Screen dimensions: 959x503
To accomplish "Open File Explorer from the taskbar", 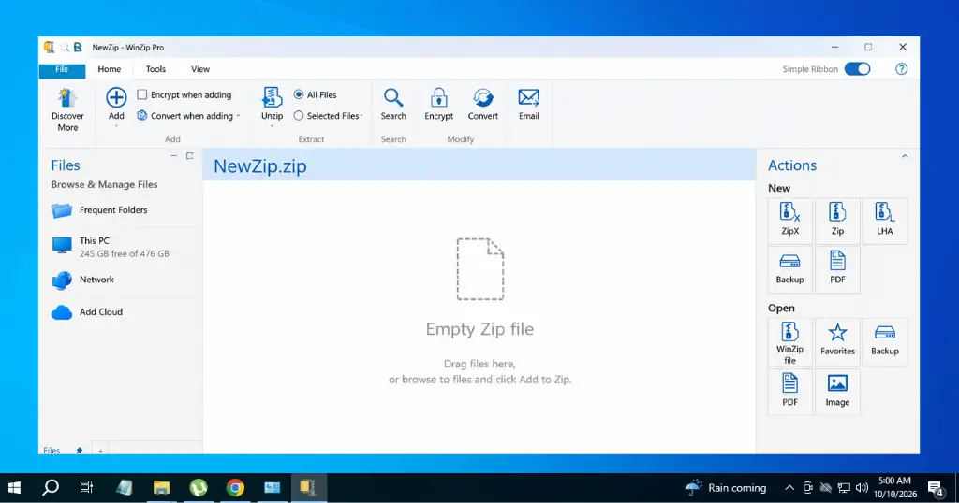I will pyautogui.click(x=161, y=487).
